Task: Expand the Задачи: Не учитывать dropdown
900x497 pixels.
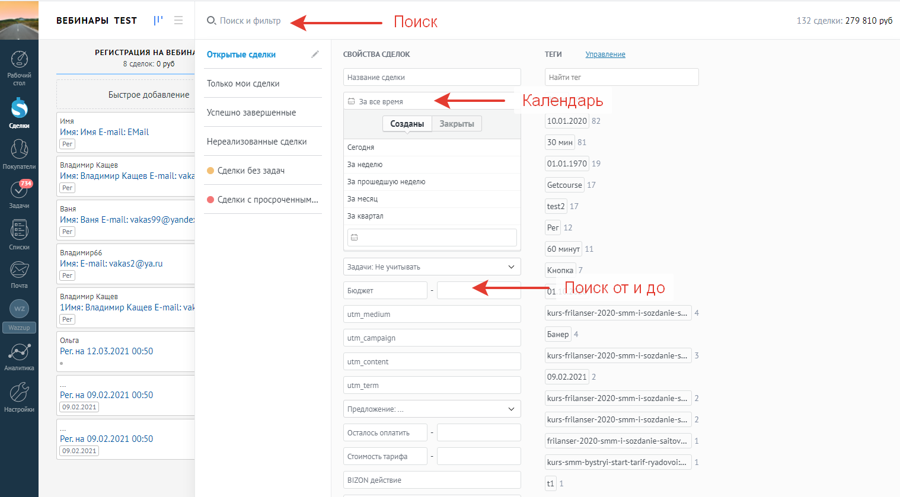Action: (x=432, y=267)
